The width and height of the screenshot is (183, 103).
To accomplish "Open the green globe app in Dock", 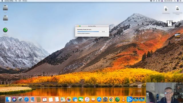I will click(118, 99).
